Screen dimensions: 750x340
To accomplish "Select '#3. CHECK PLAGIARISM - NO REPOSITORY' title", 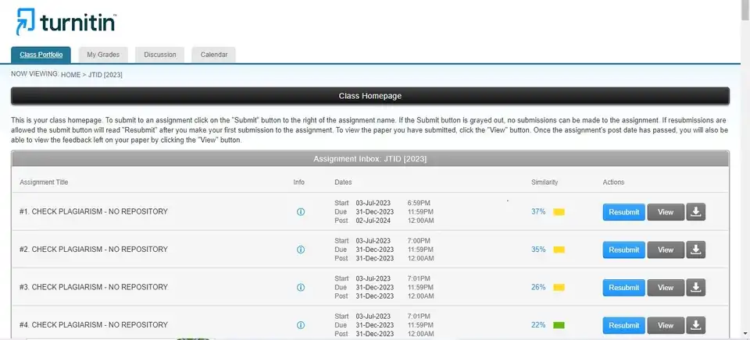I will coord(94,287).
